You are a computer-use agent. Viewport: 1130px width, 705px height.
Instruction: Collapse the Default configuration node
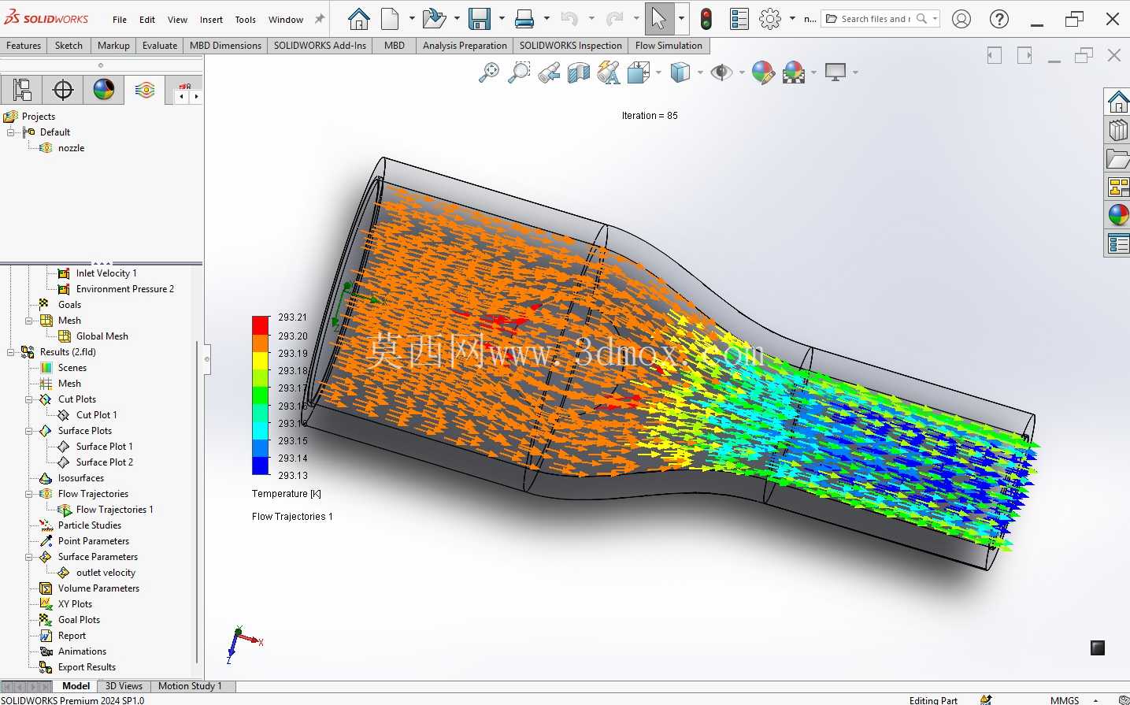[11, 132]
